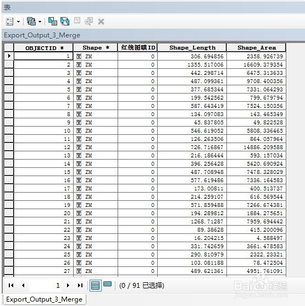The width and height of the screenshot is (305, 306).
Task: Click Shape_Length value 489.621361
Action: 207,271
